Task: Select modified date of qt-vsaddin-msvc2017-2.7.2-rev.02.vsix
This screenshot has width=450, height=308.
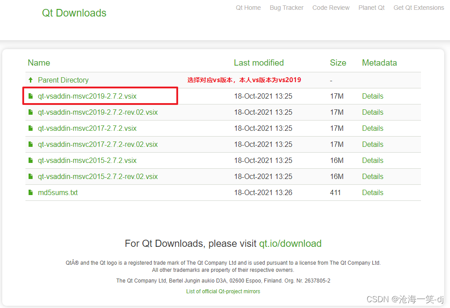Action: coord(263,144)
